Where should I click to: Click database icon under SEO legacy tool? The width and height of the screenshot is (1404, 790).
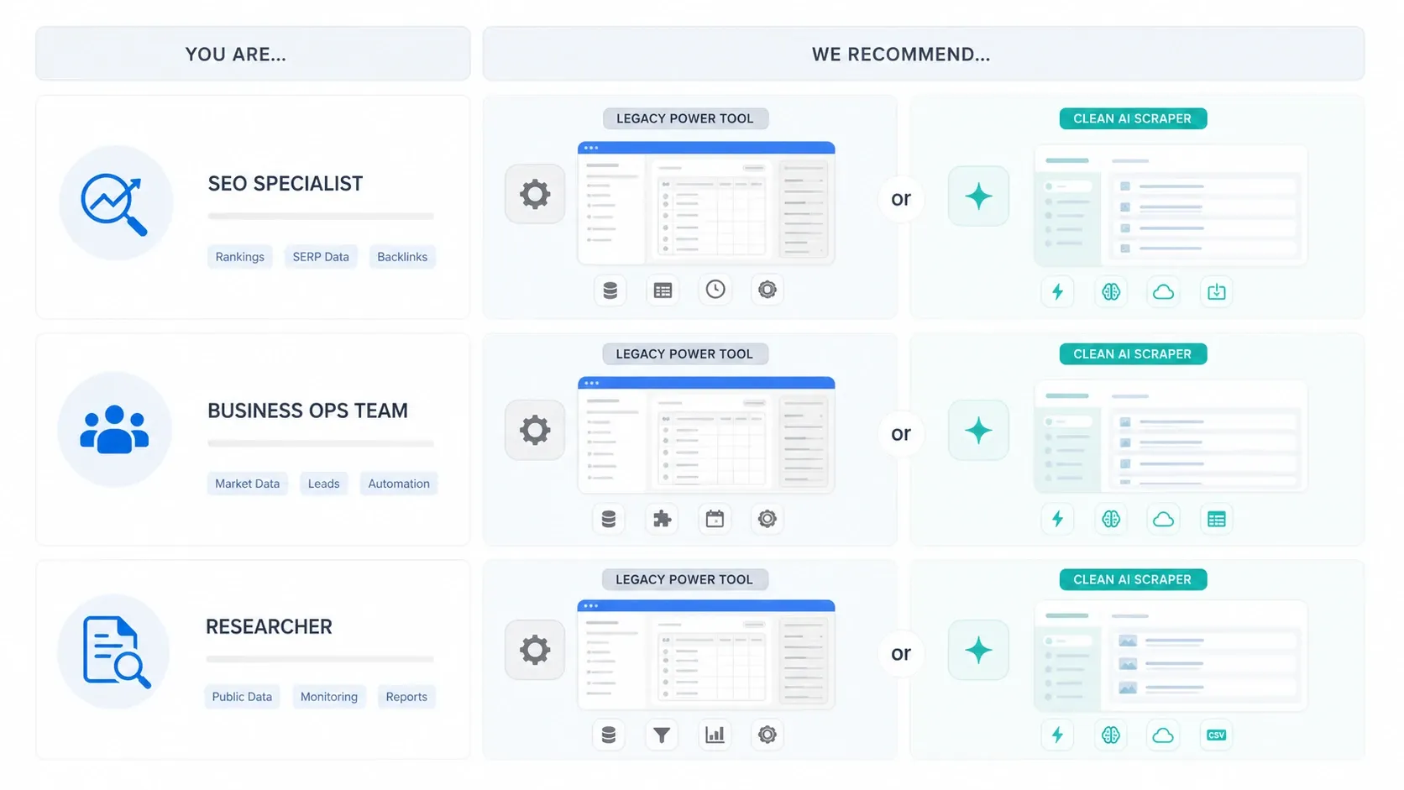tap(610, 290)
